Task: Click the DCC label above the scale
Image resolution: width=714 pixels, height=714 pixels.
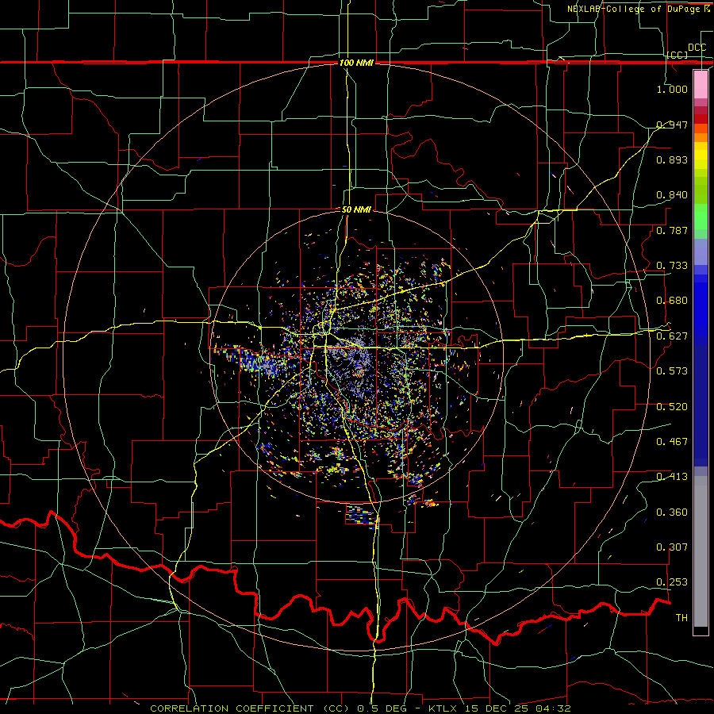Action: tap(697, 48)
